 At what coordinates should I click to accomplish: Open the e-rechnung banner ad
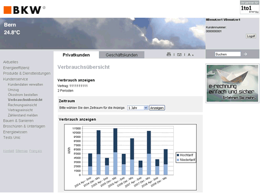[232, 83]
